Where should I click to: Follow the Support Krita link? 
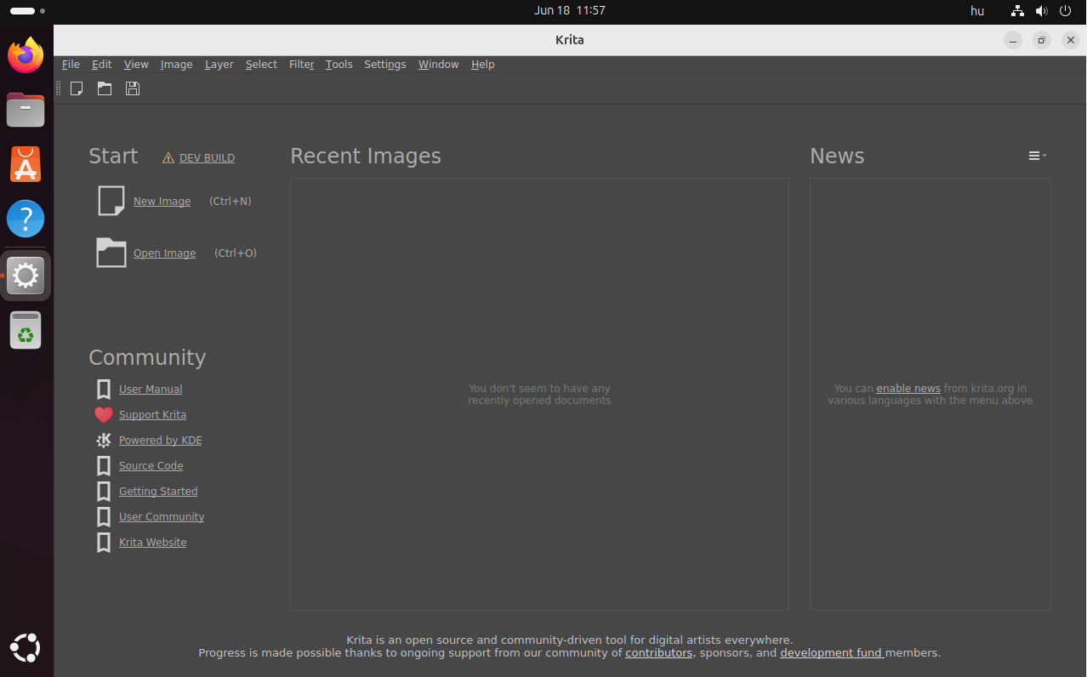(x=152, y=415)
